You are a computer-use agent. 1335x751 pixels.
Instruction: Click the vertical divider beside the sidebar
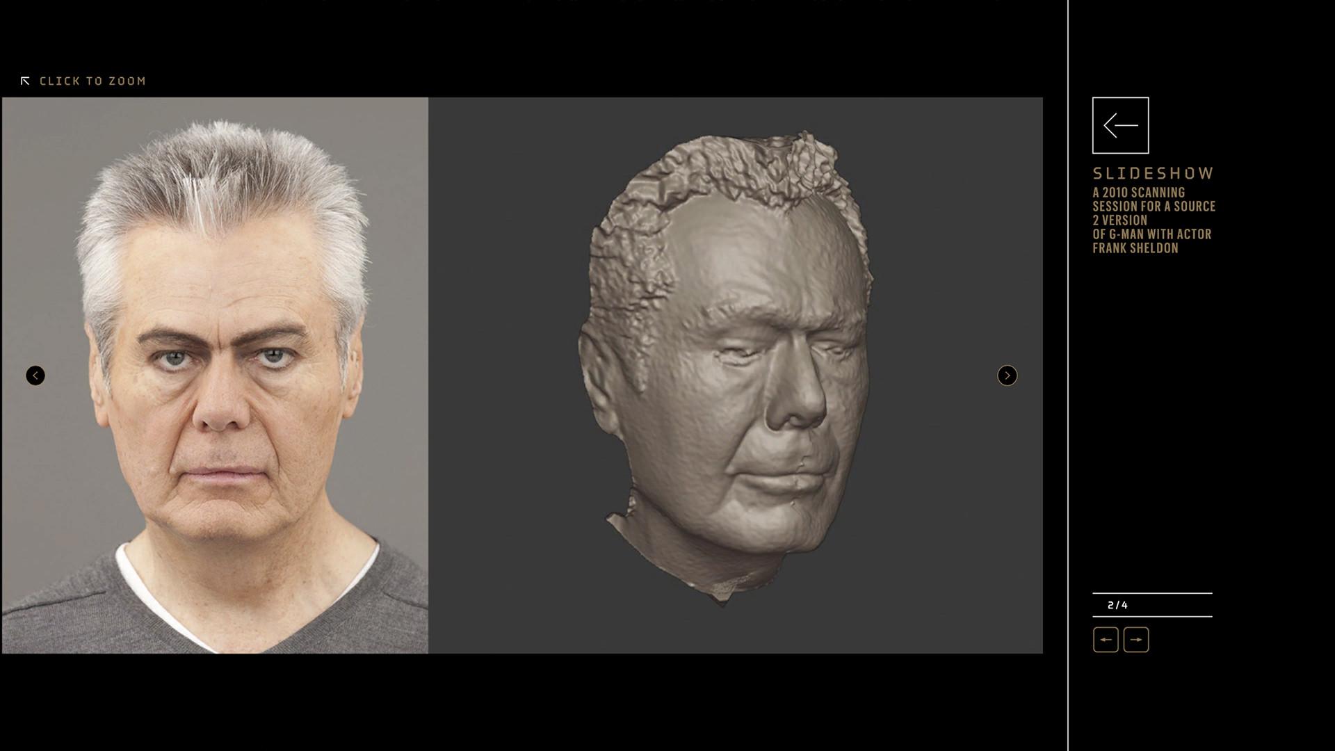point(1068,375)
